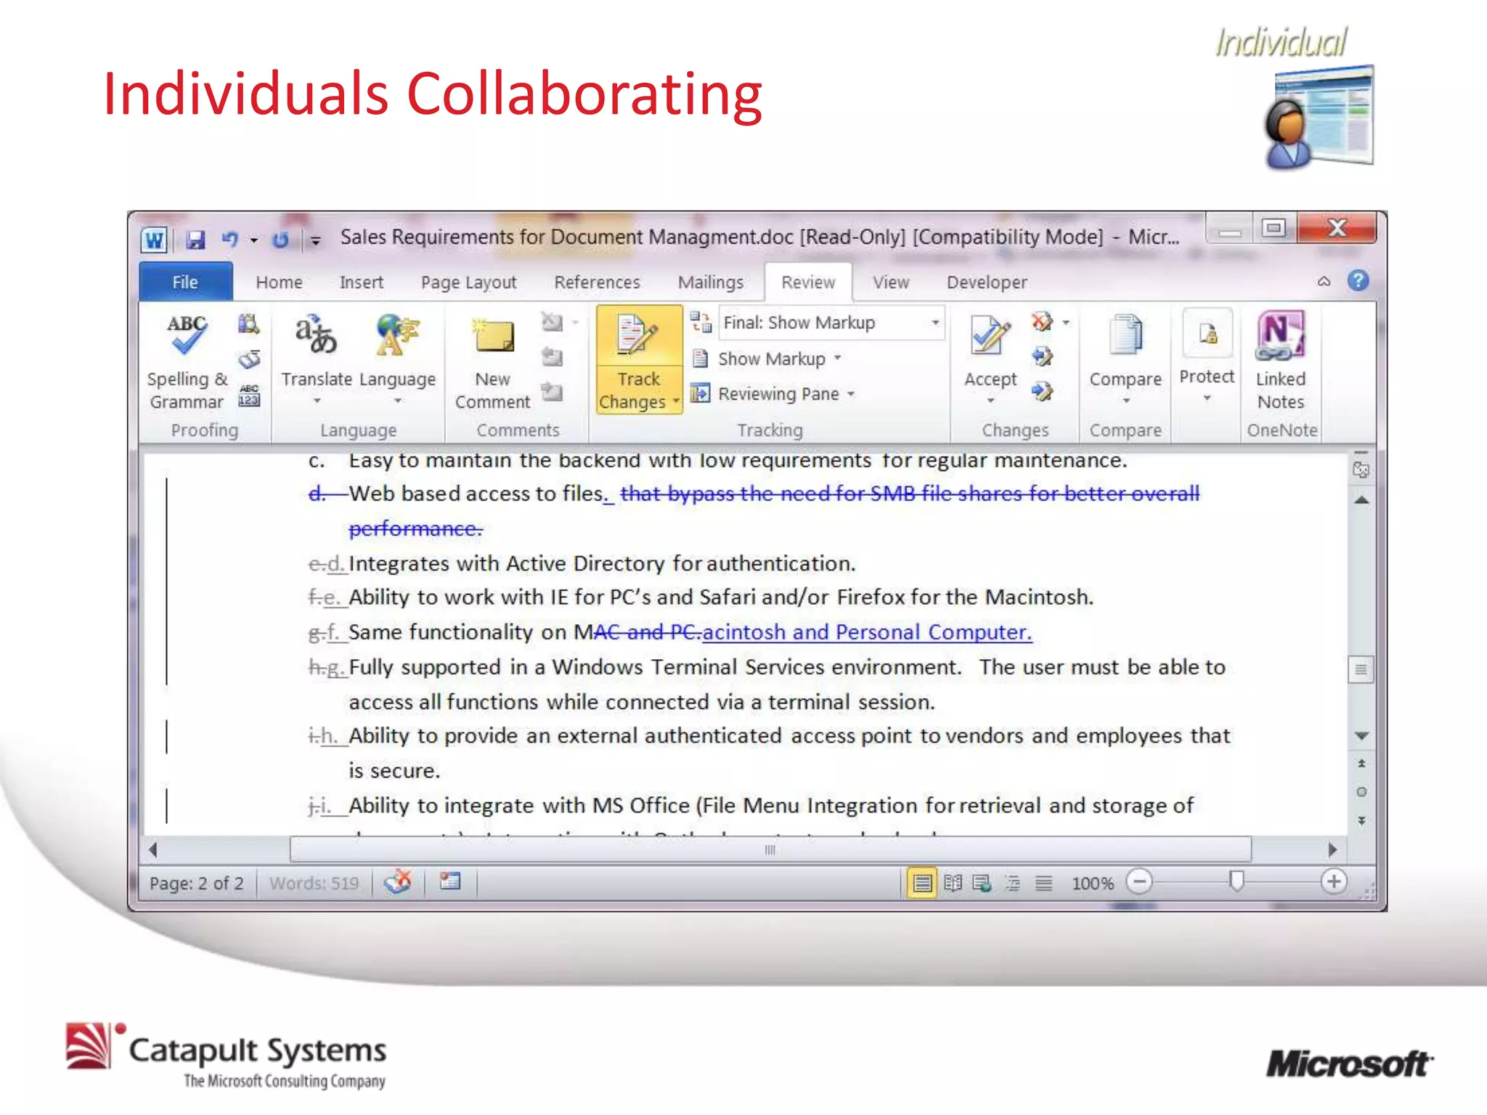1487x1115 pixels.
Task: Jump to the Previous change
Action: 1043,356
